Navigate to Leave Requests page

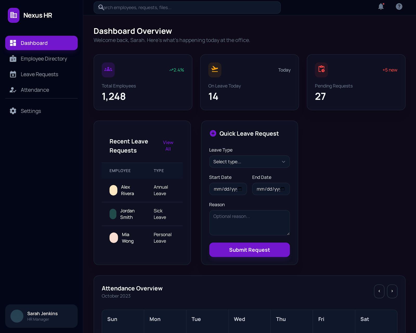tap(40, 74)
